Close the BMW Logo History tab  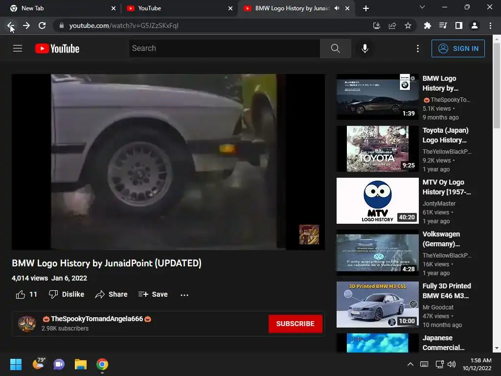(x=347, y=8)
